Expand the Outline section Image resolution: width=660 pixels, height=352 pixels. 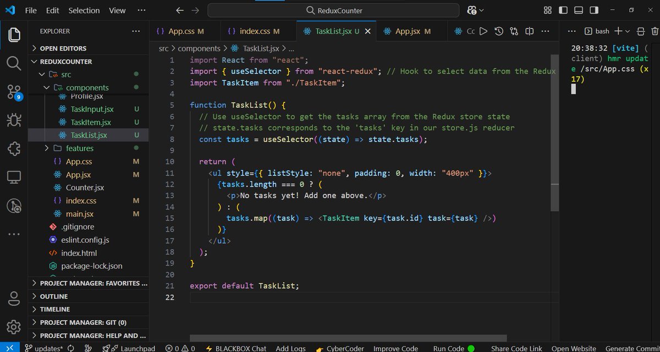pyautogui.click(x=88, y=296)
